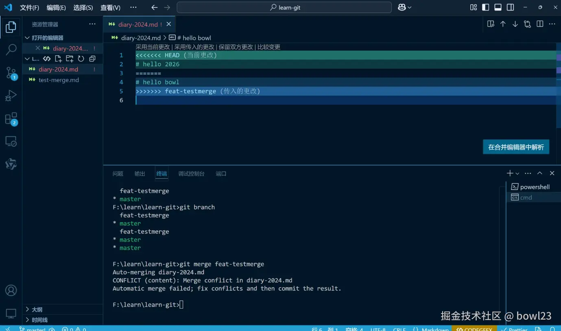Collapse the learn-git folder section
Image resolution: width=561 pixels, height=331 pixels.
click(27, 59)
